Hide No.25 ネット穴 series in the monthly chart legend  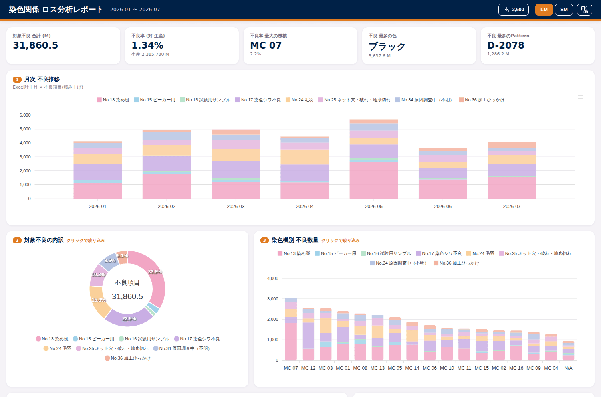(354, 100)
